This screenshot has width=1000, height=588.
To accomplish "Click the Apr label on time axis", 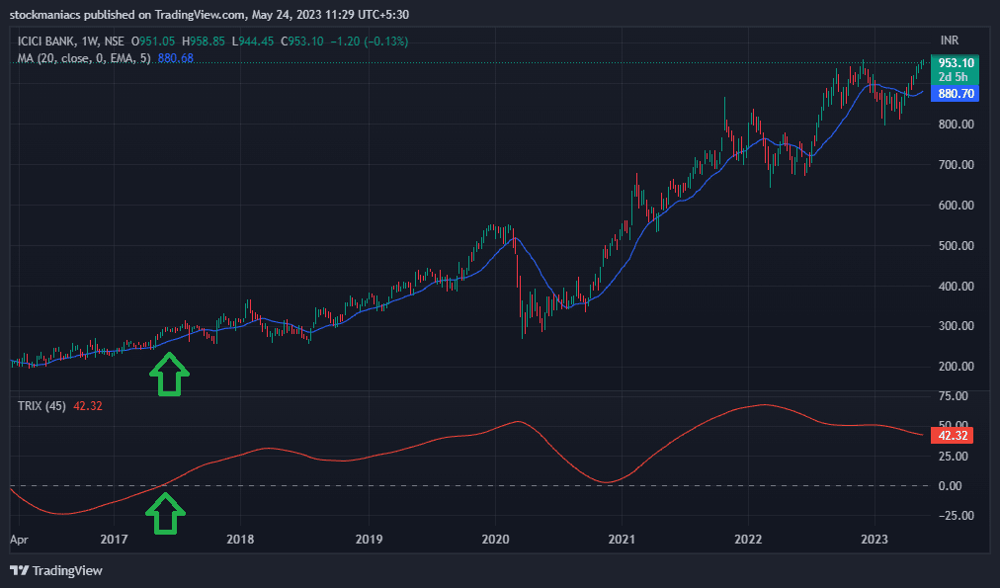I will tap(19, 540).
